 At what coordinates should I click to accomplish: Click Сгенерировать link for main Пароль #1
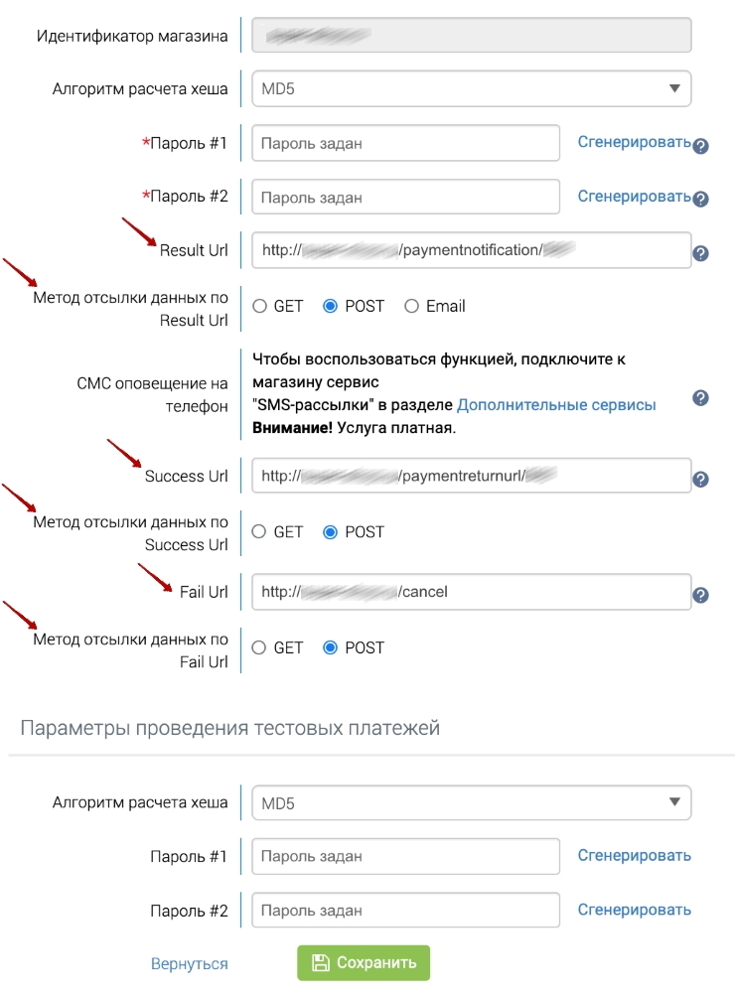click(x=634, y=142)
